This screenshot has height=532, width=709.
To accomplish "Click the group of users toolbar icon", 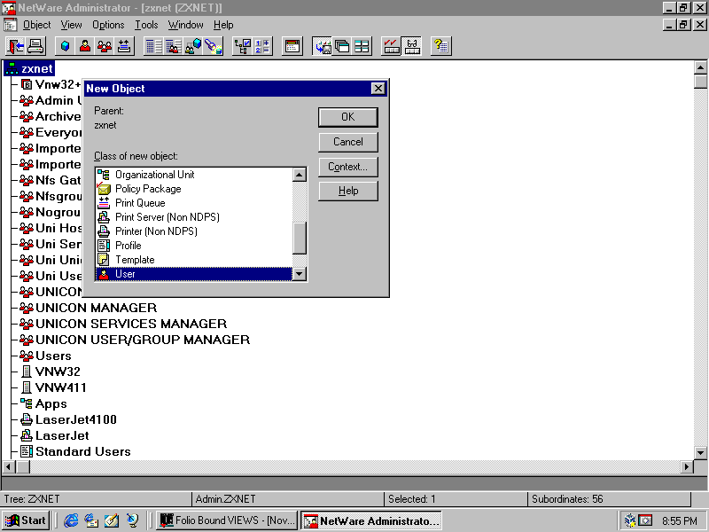I will pos(105,46).
